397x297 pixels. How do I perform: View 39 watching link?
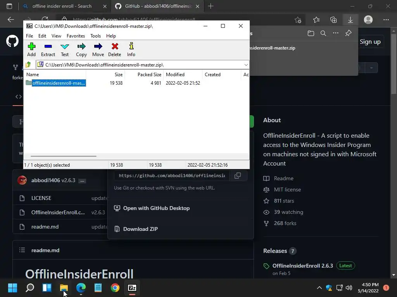click(288, 212)
